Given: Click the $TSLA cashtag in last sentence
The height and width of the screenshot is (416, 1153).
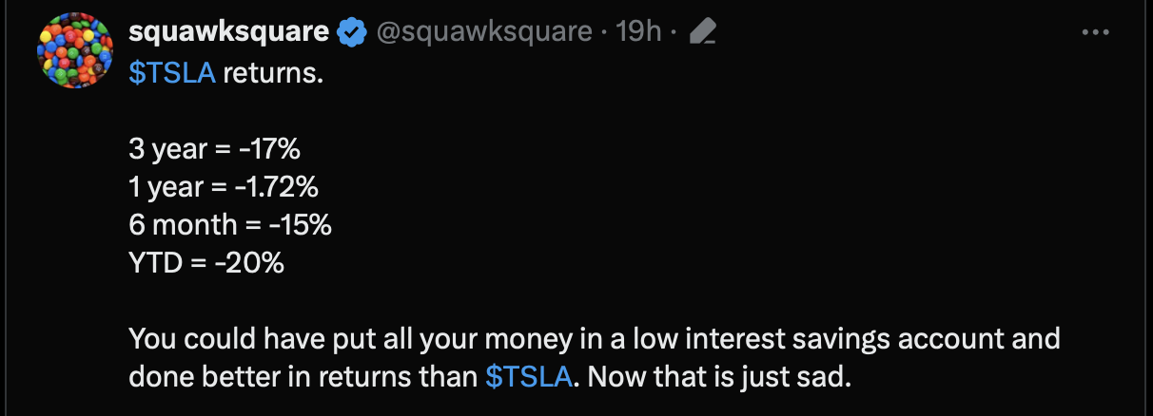Looking at the screenshot, I should click(529, 376).
